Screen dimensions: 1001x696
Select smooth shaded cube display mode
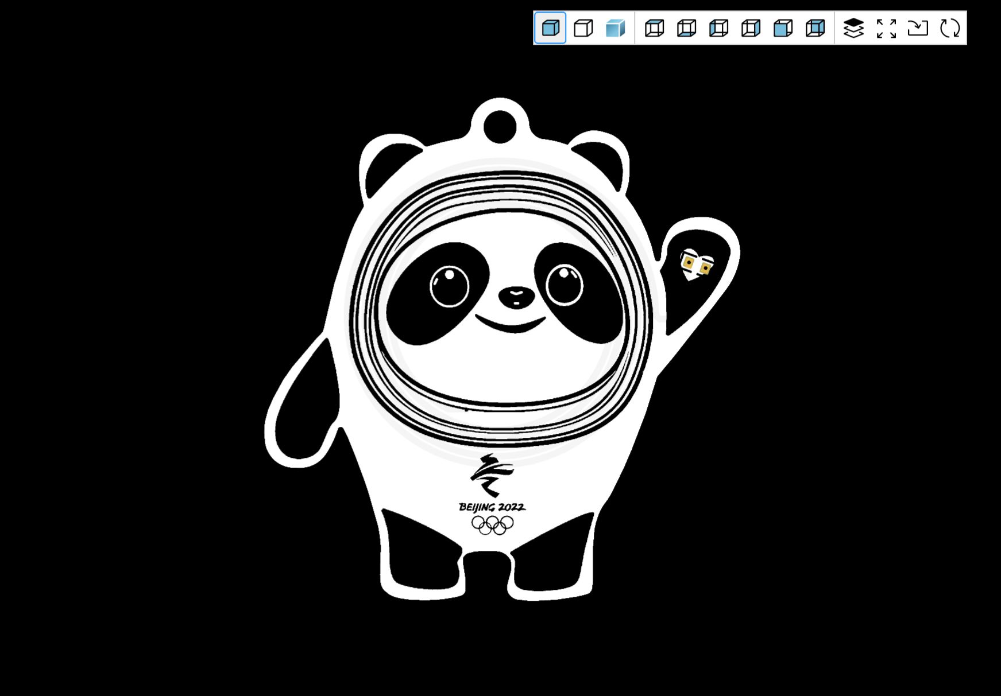click(615, 28)
